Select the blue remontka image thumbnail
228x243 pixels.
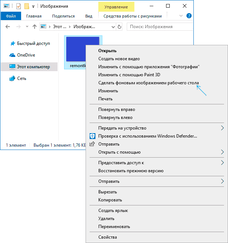click(83, 49)
